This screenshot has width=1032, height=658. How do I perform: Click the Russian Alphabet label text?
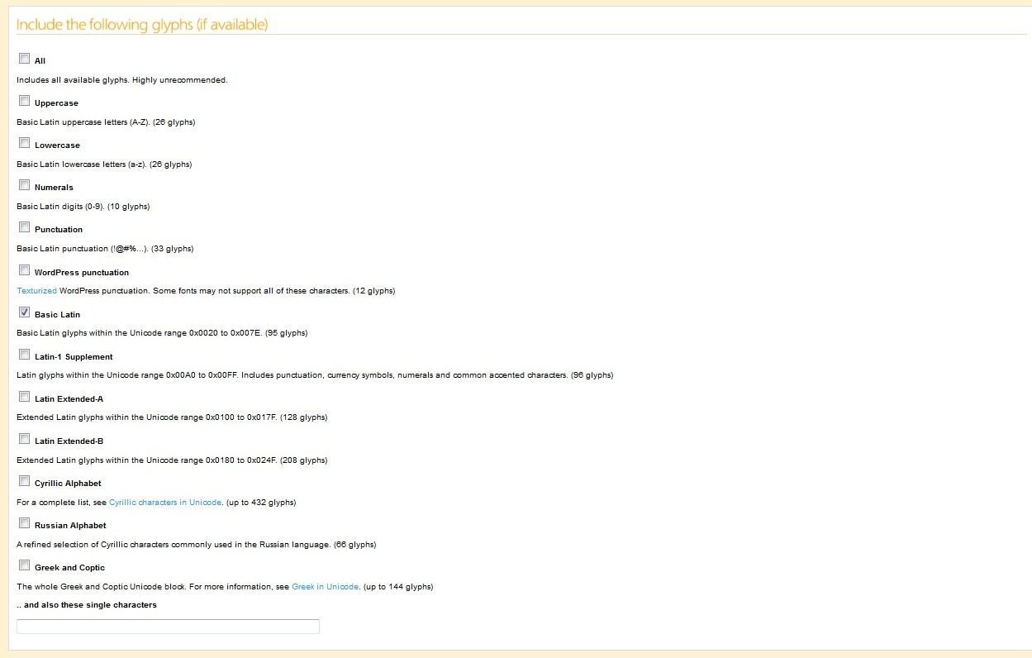pyautogui.click(x=70, y=526)
